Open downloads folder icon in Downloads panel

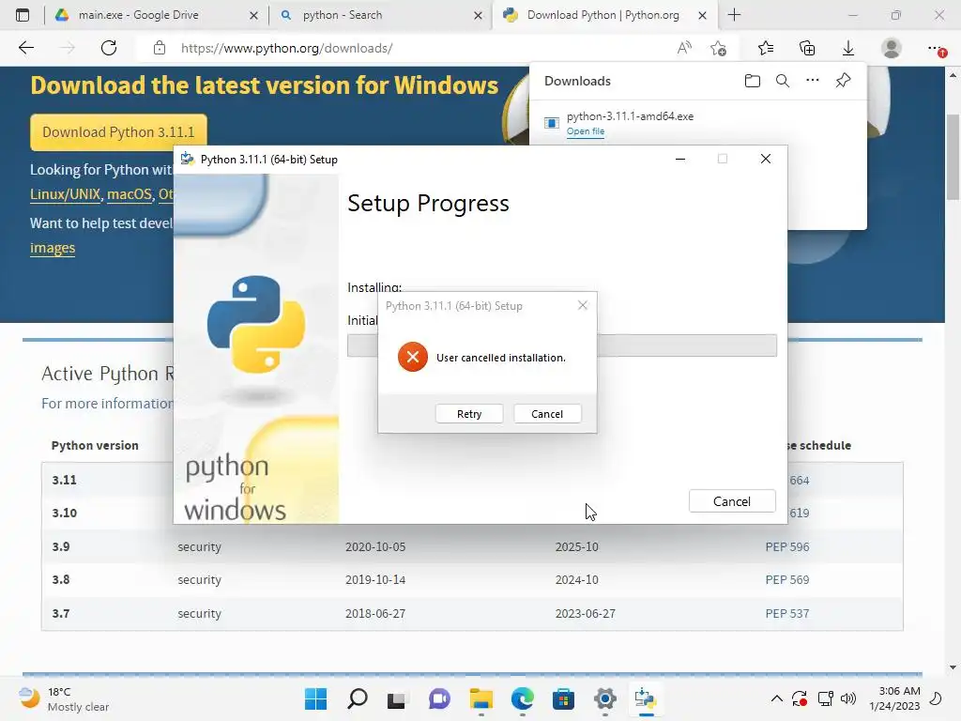click(753, 81)
